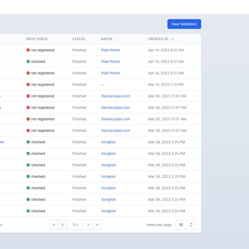This screenshot has width=249, height=249.
Task: Click the BATCH column header
Action: click(107, 39)
